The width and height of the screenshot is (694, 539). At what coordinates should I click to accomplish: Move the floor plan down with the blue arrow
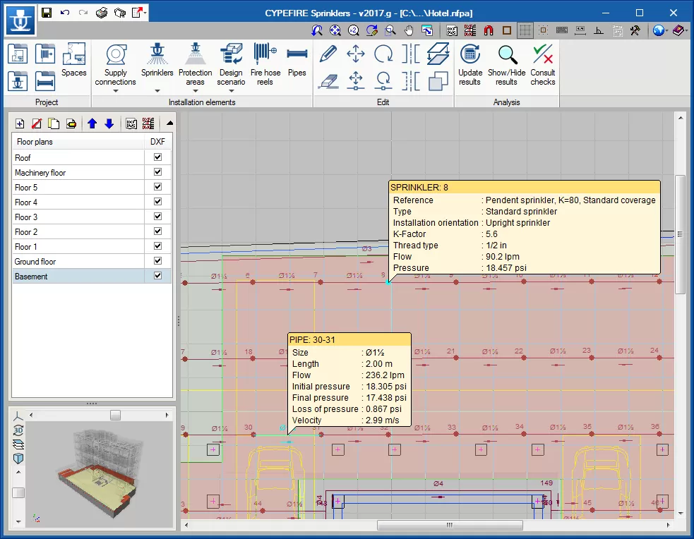pos(109,123)
